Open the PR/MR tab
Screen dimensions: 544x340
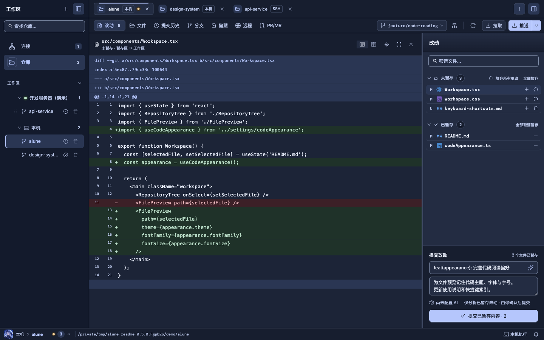pos(270,26)
